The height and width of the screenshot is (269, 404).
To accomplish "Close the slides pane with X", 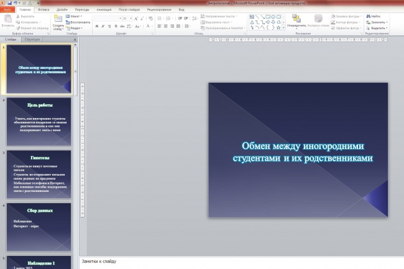I will (x=75, y=40).
